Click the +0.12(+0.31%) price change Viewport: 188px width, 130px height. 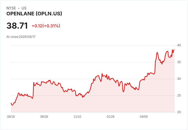tap(46, 26)
